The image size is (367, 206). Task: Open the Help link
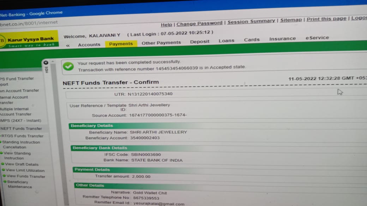pos(167,25)
